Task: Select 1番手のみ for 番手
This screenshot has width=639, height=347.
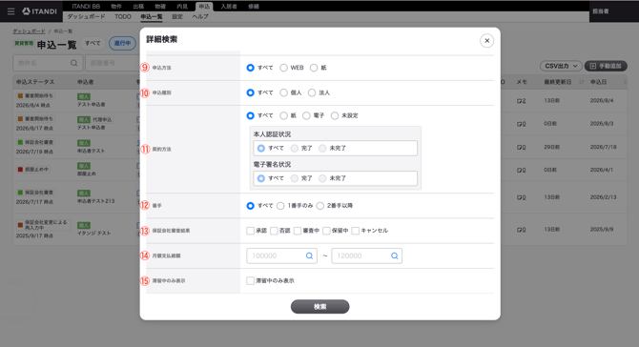Action: coord(280,206)
